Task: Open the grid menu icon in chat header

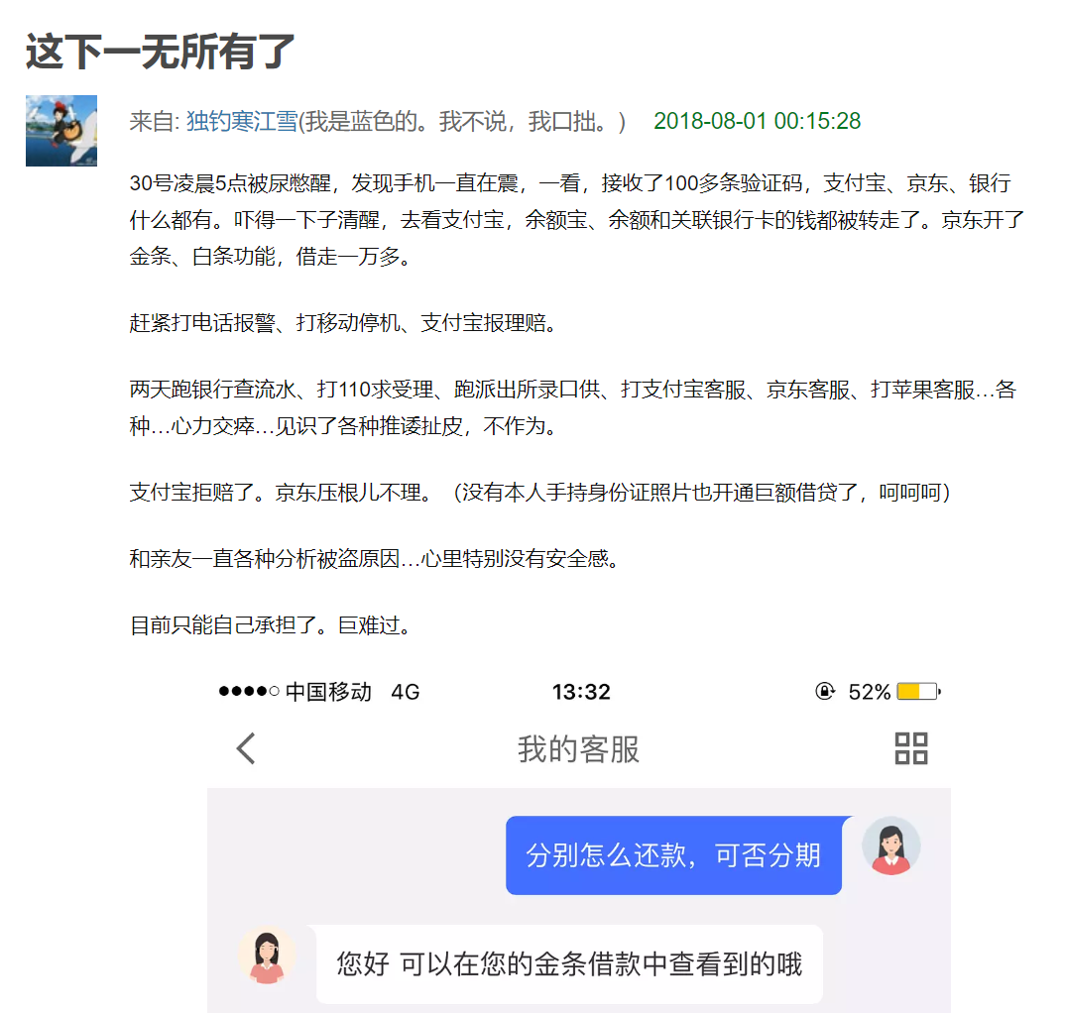Action: 911,748
